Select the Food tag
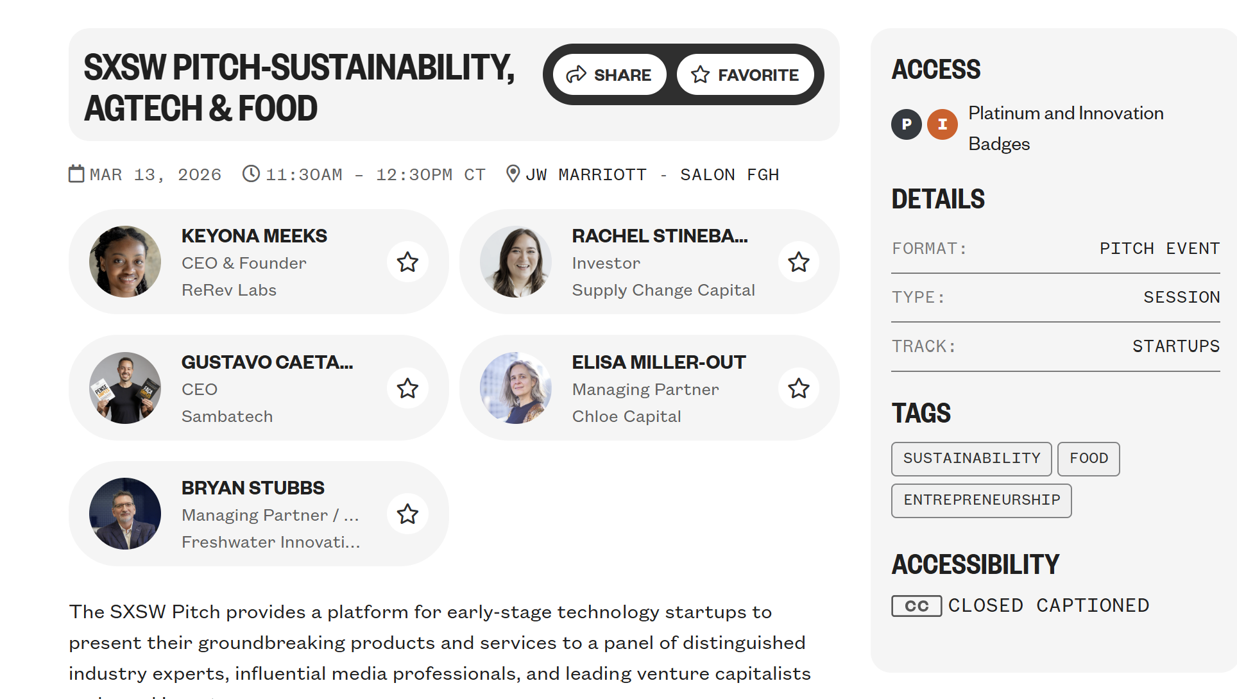This screenshot has height=699, width=1237. [1088, 459]
